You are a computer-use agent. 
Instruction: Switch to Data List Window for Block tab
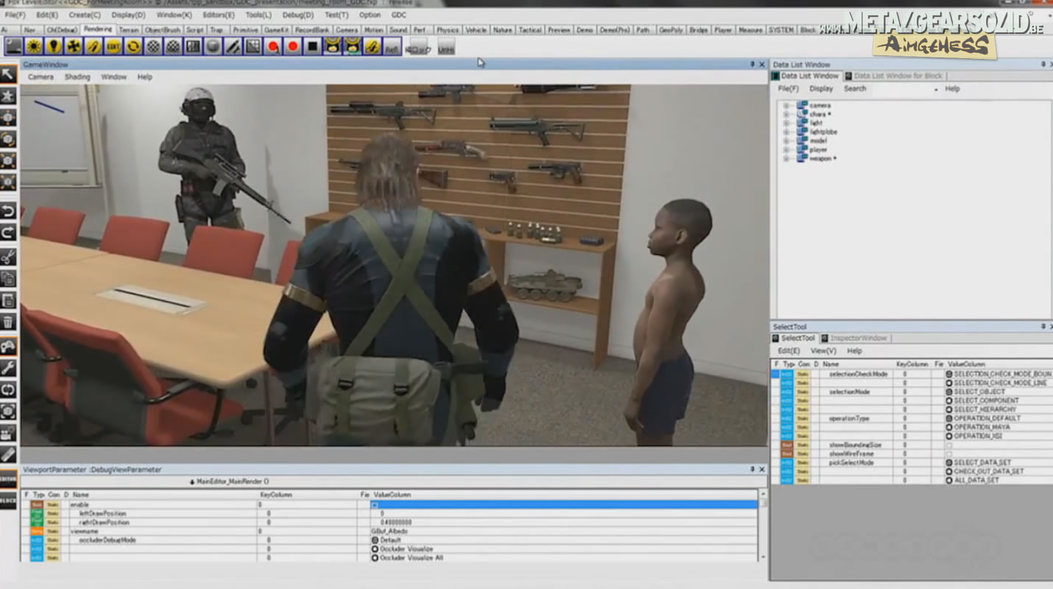pyautogui.click(x=897, y=76)
